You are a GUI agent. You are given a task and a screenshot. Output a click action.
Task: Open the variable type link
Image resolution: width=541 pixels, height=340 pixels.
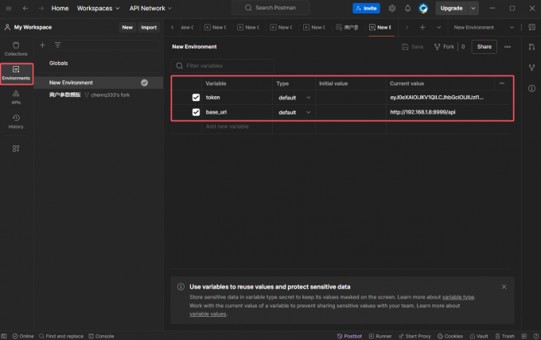click(458, 297)
